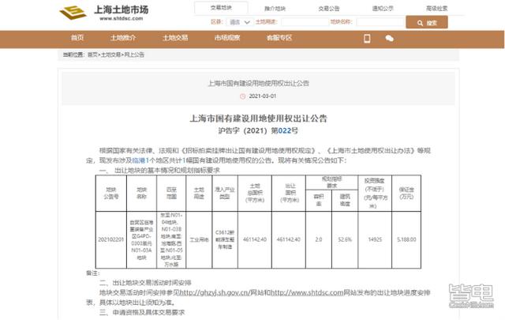Click the 52.6% table cell
Screen dimensions: 505x320
tap(345, 239)
